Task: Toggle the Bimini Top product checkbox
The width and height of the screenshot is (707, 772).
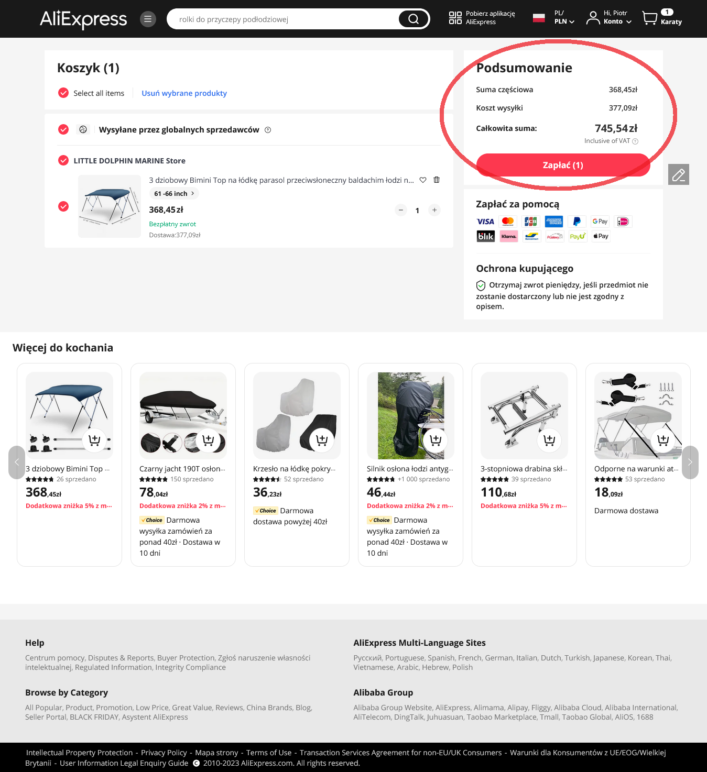Action: 63,206
